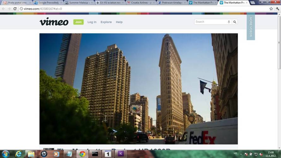This screenshot has height=158, width=281.
Task: Open Windows Media Player from taskbar
Action: click(56, 154)
